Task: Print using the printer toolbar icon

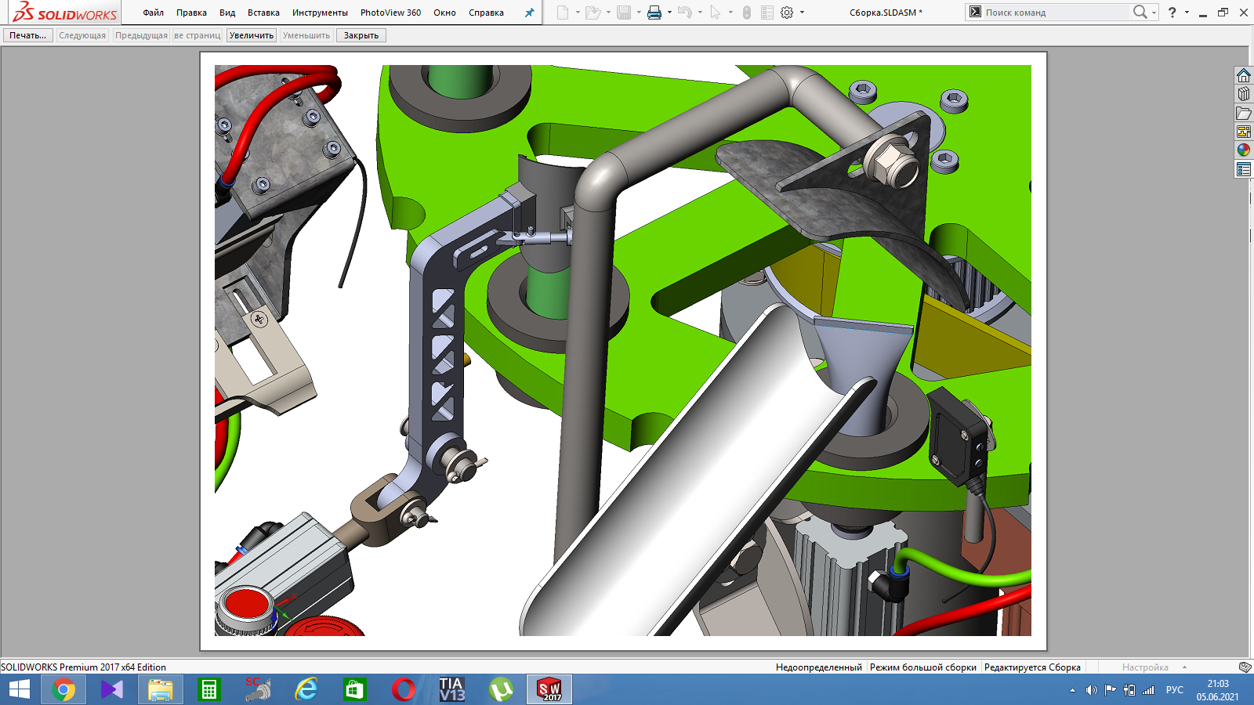Action: (x=654, y=13)
